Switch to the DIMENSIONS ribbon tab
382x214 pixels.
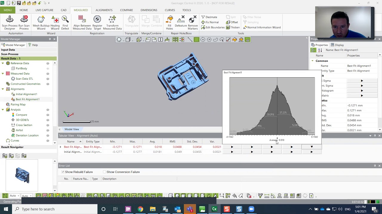click(149, 10)
